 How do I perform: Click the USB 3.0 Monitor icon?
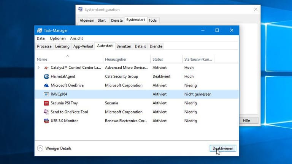[x=46, y=121]
